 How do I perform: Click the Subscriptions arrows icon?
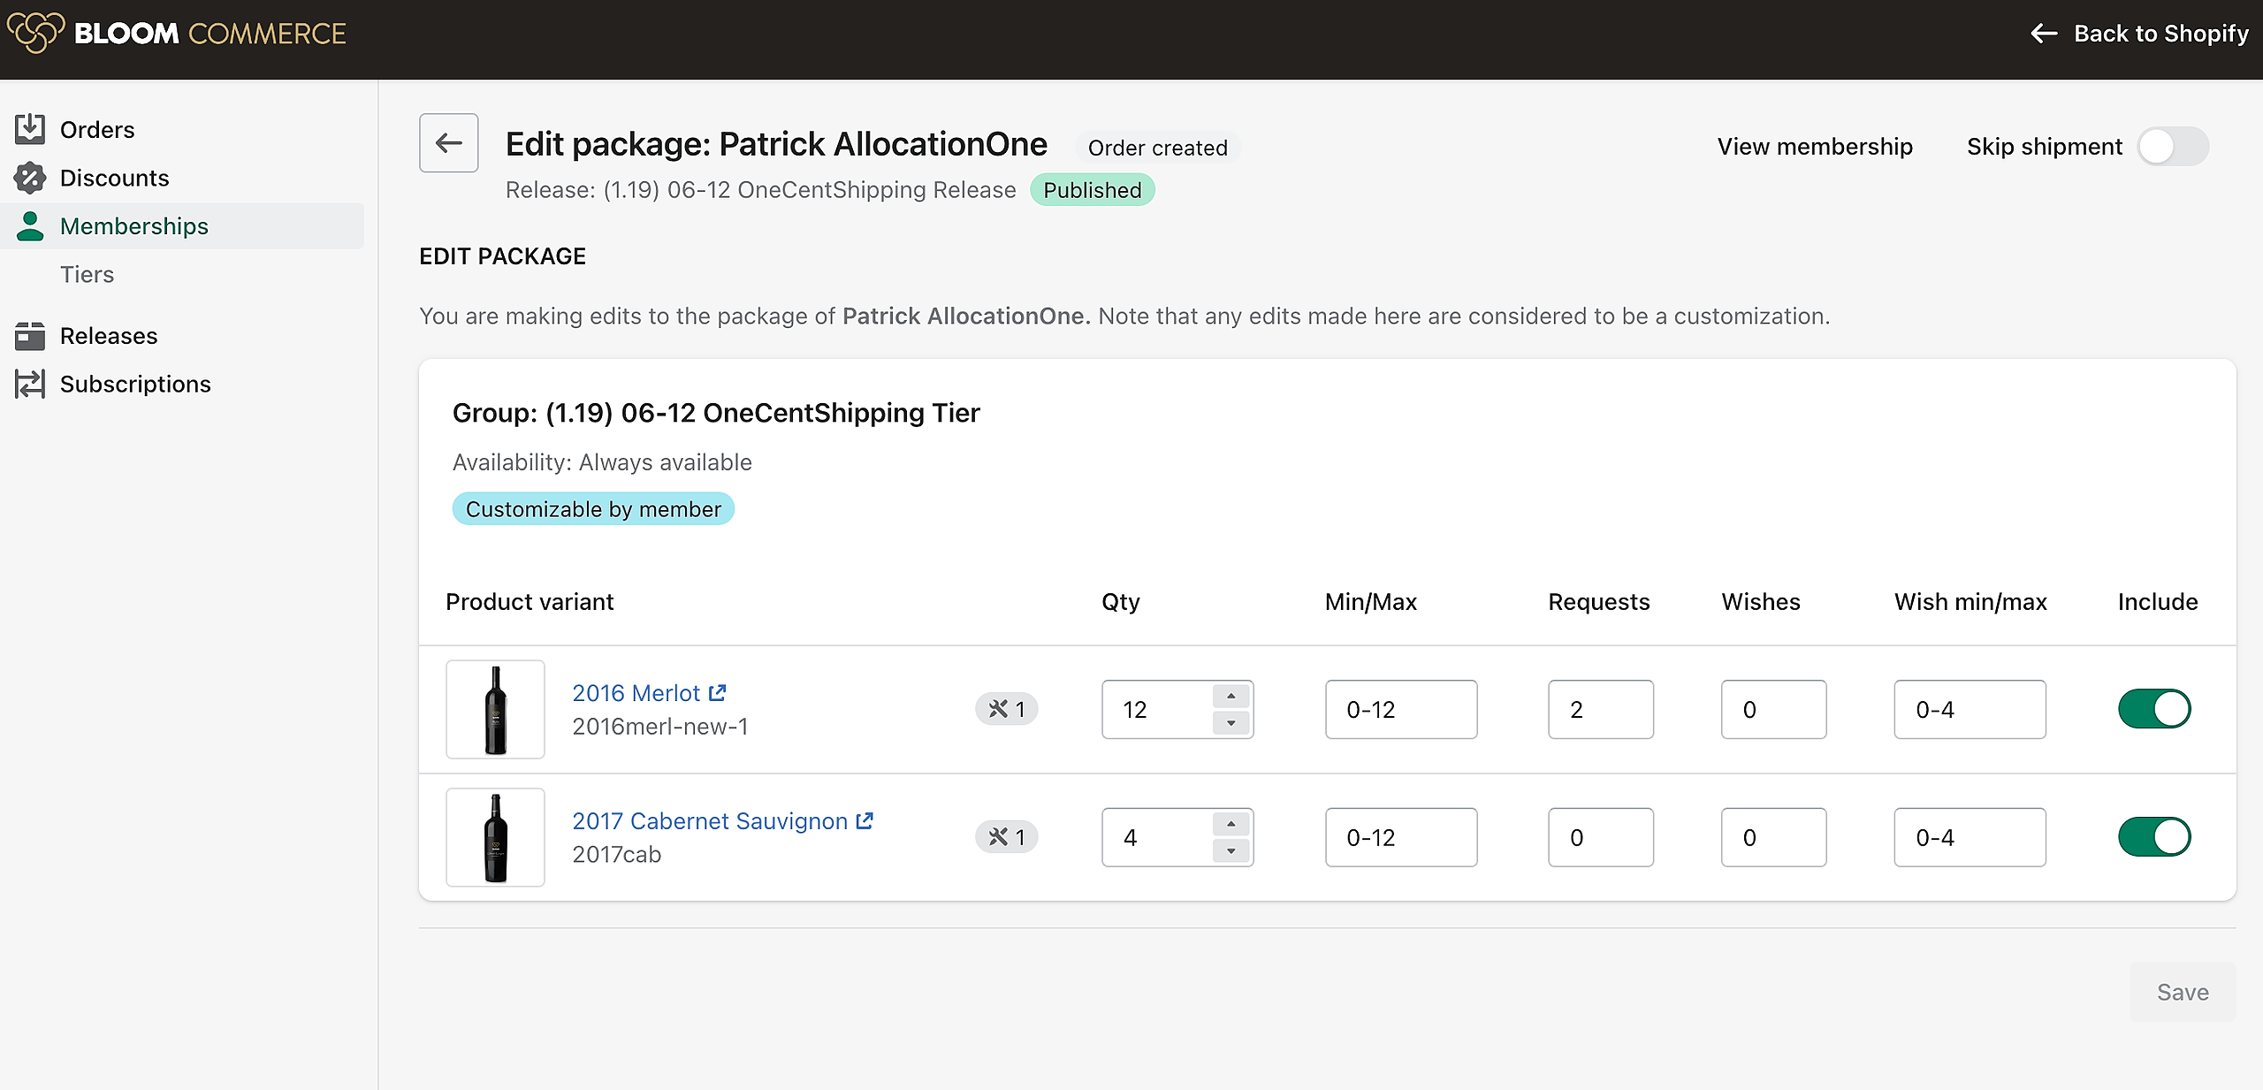click(x=29, y=384)
